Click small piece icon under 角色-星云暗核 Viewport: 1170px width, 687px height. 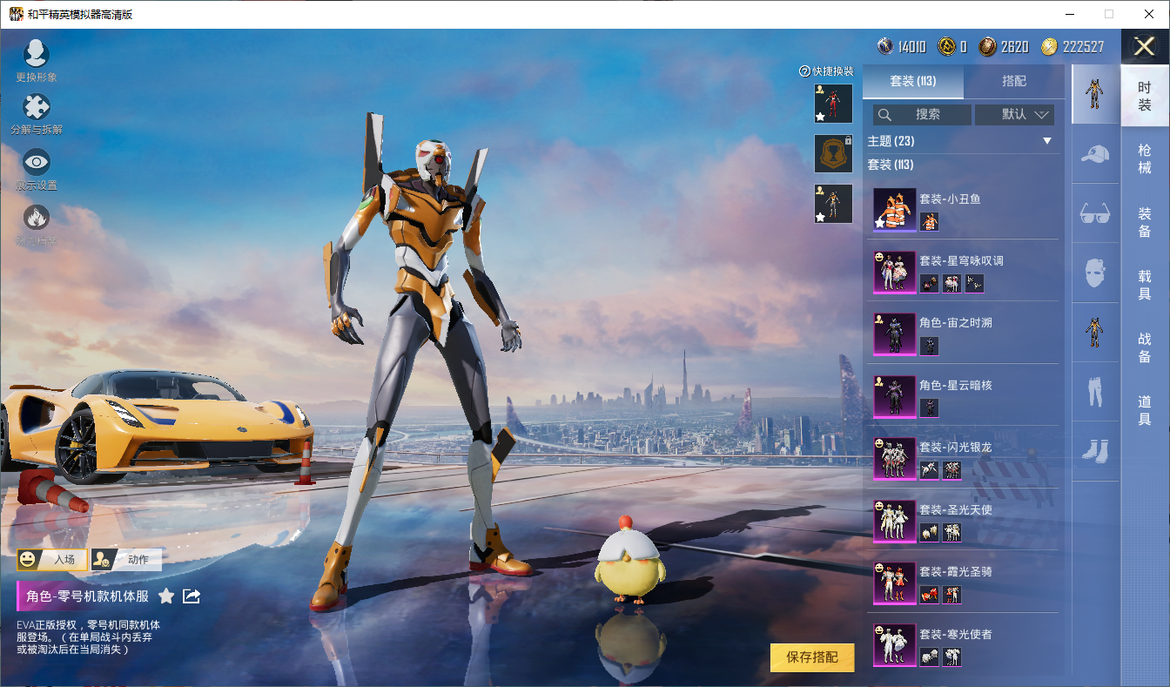[930, 407]
